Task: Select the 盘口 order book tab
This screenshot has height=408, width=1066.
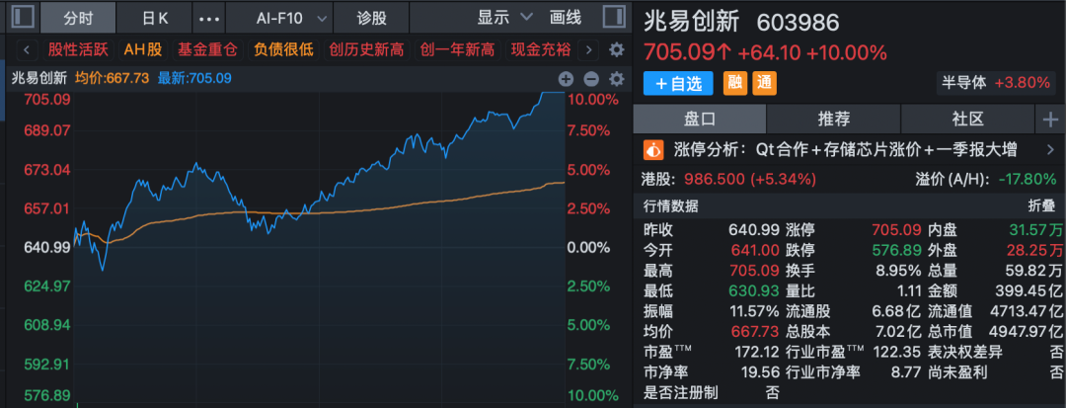Action: [700, 121]
